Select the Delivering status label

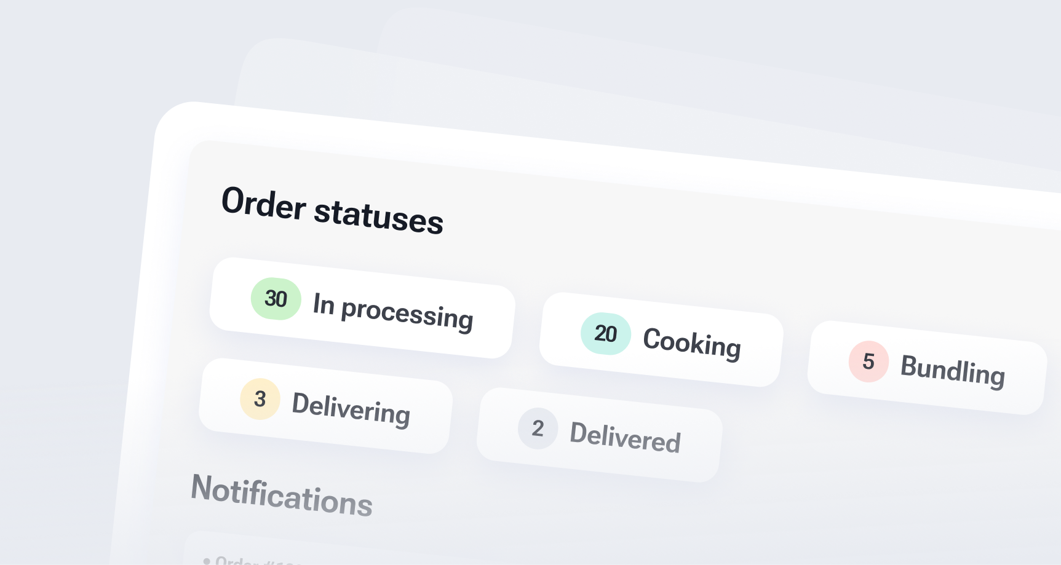click(x=351, y=408)
